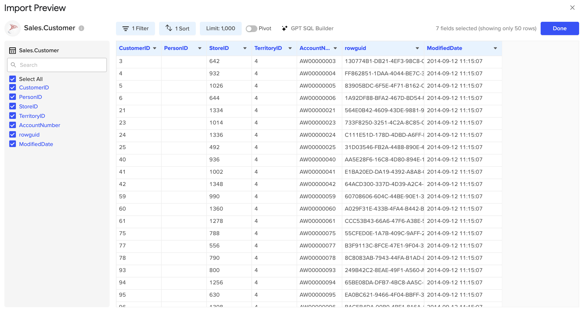This screenshot has width=584, height=311.
Task: Click inside the field search box
Action: 56,65
